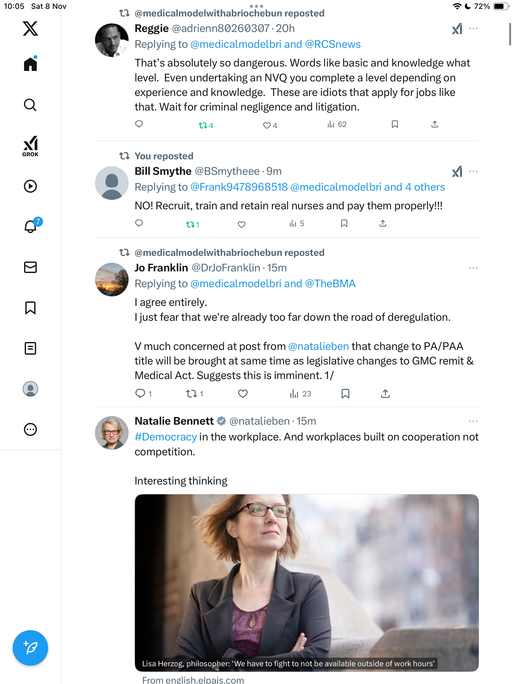Open direct messages envelope icon
This screenshot has height=684, width=513.
pyautogui.click(x=30, y=267)
